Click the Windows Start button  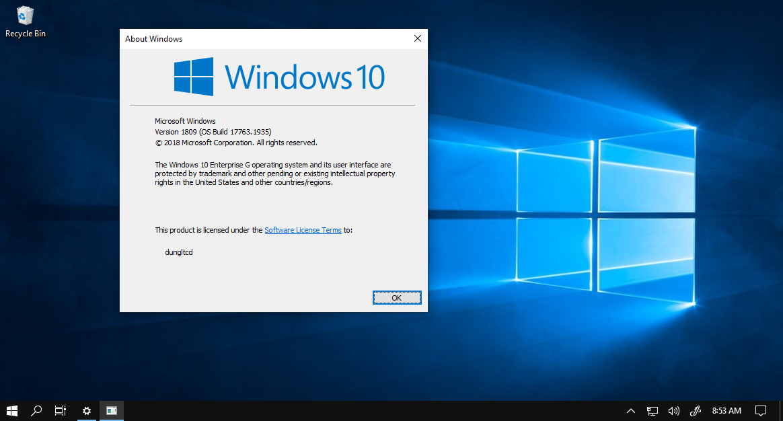[12, 410]
